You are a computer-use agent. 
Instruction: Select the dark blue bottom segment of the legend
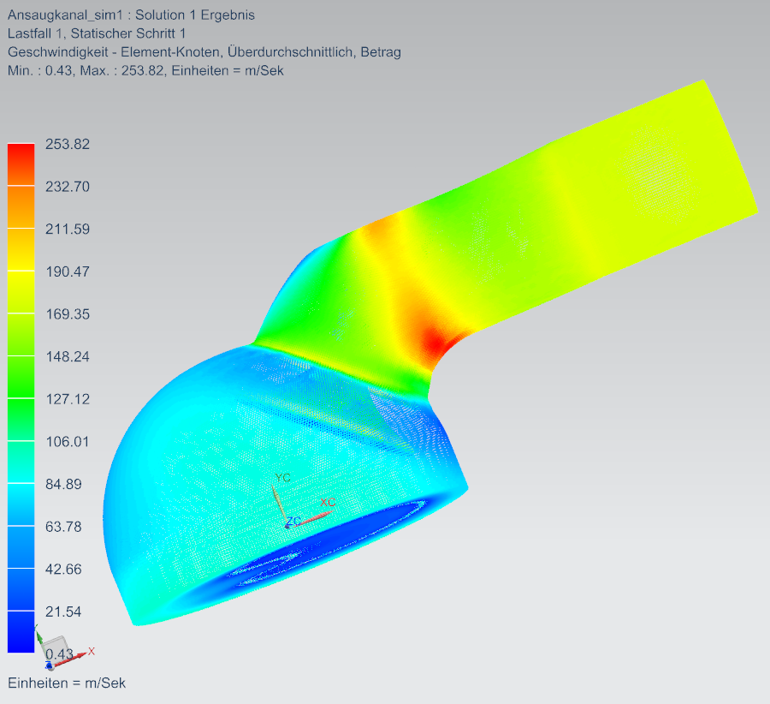21,632
